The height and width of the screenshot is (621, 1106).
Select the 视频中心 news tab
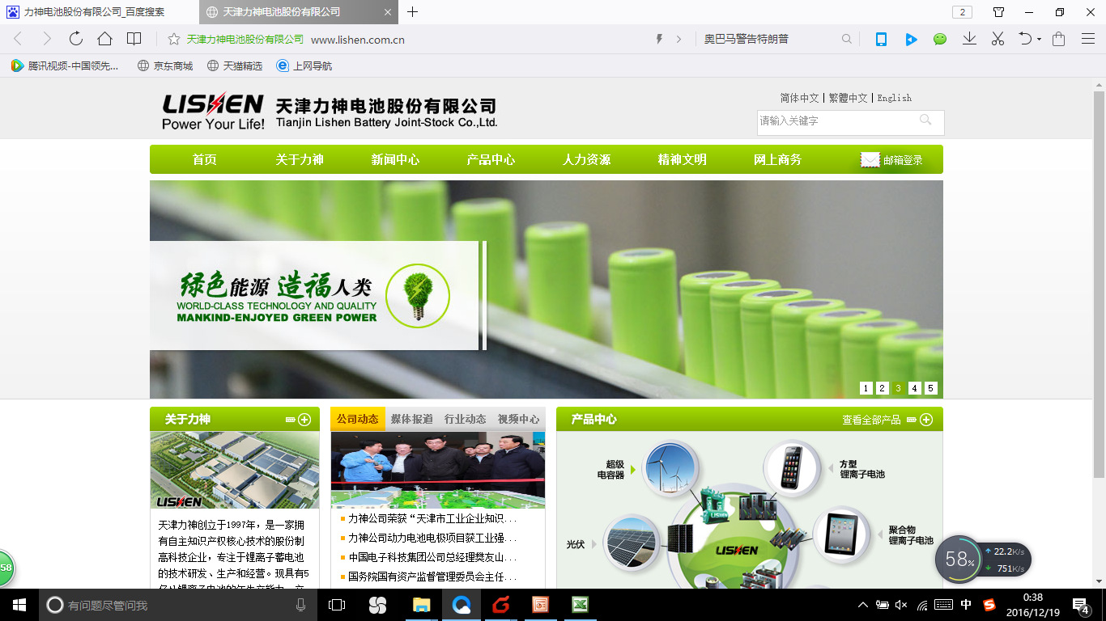[x=518, y=419]
